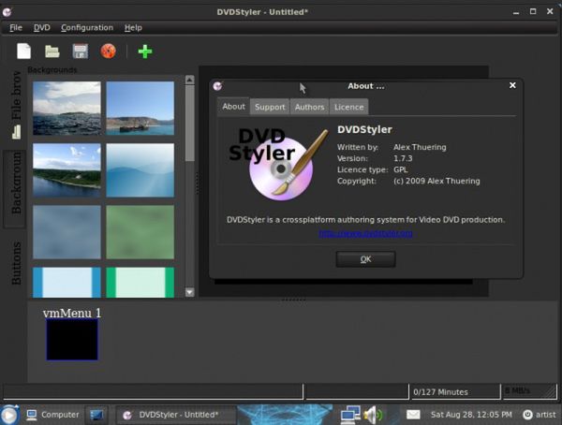
Task: Click the DVDStyler icon in main title bar
Action: [7, 12]
